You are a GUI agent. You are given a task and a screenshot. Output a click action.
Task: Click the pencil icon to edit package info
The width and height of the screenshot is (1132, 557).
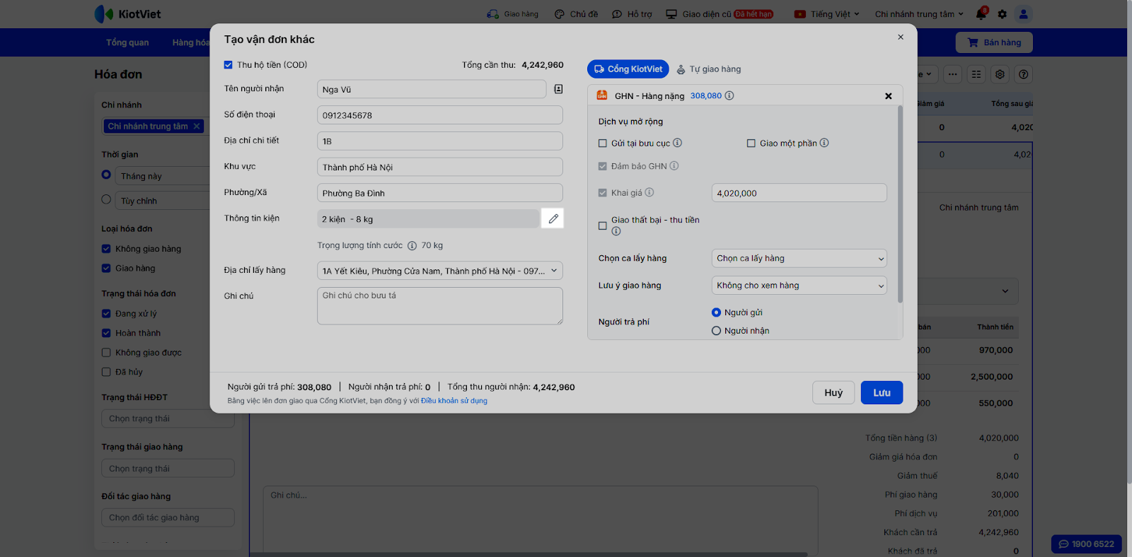[553, 219]
